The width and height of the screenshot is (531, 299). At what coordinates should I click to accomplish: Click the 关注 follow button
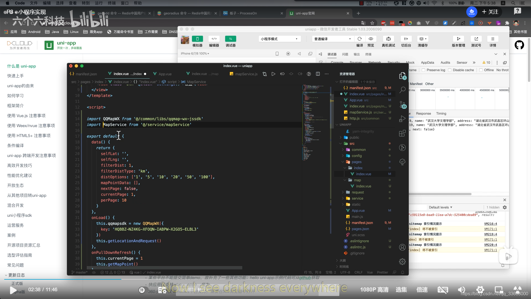tap(490, 12)
